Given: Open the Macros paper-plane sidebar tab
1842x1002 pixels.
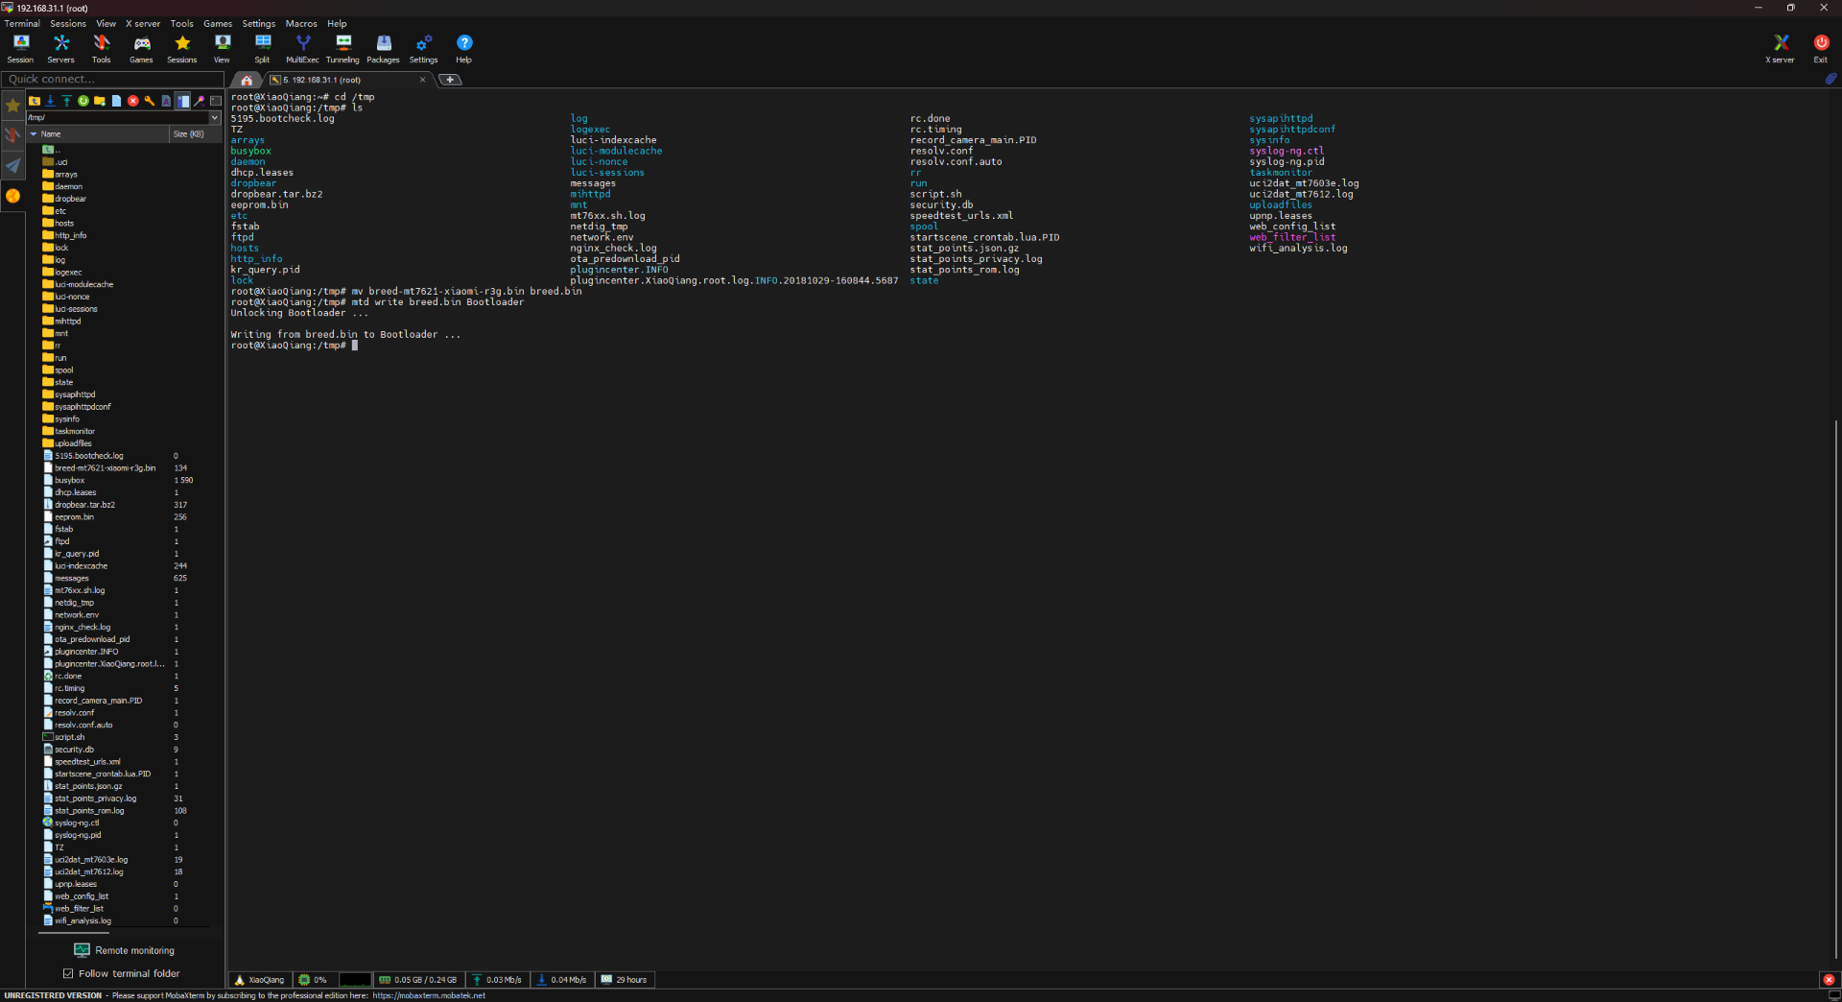Looking at the screenshot, I should 12,166.
